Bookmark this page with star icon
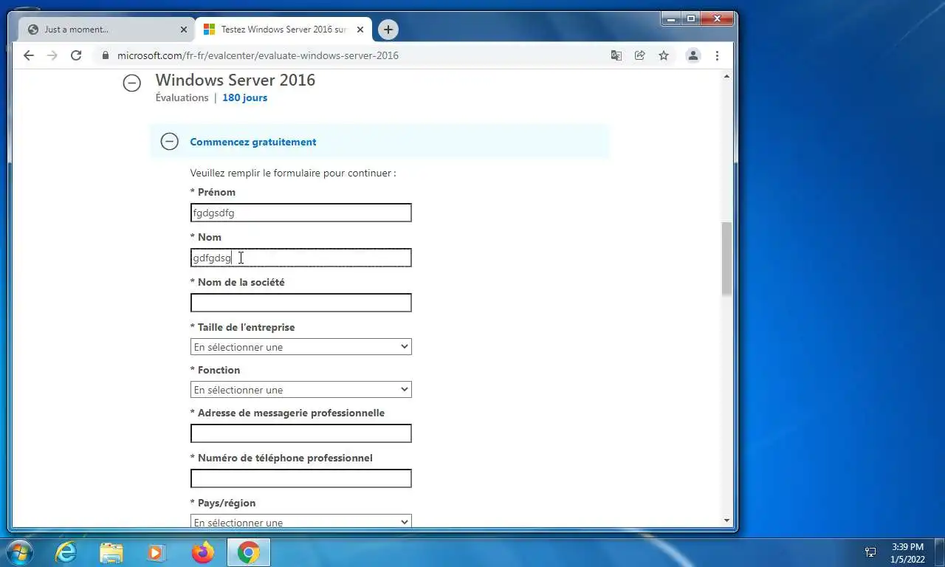The image size is (945, 567). pyautogui.click(x=664, y=55)
